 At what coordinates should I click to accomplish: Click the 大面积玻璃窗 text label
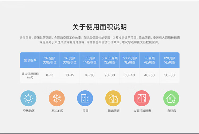pyautogui.click(x=142, y=111)
